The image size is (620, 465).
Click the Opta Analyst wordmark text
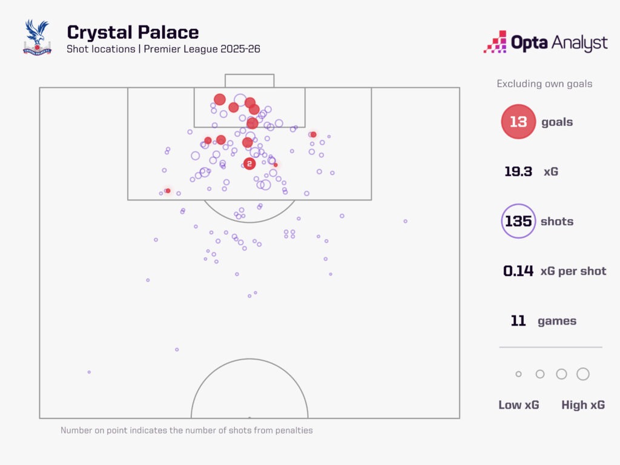[559, 43]
